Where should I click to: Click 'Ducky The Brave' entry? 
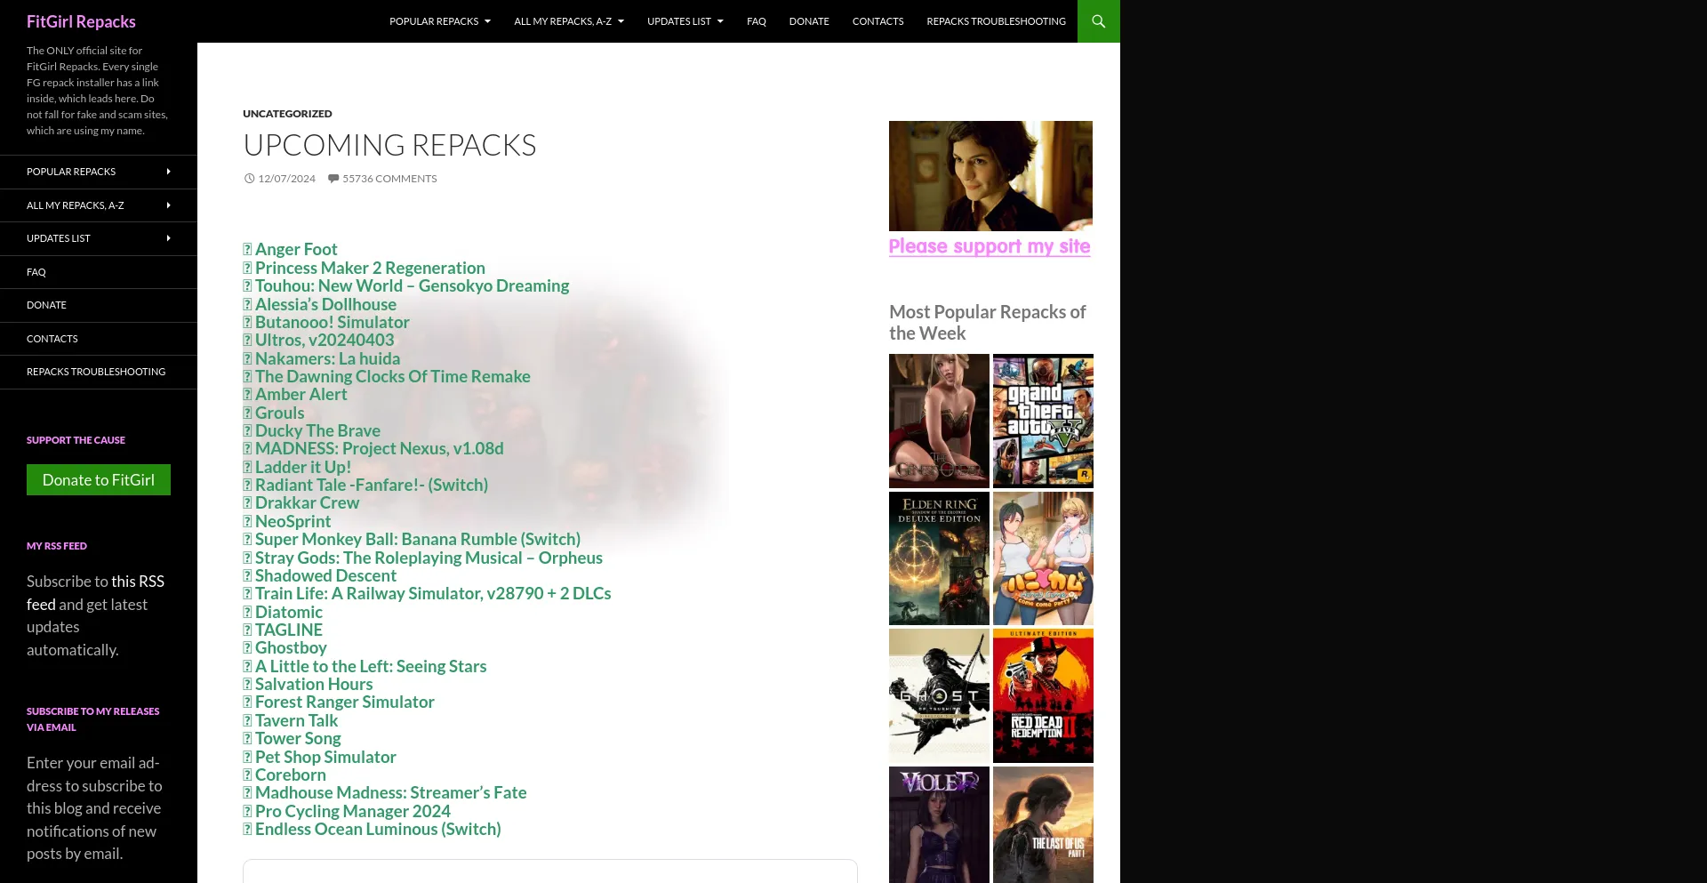(317, 430)
